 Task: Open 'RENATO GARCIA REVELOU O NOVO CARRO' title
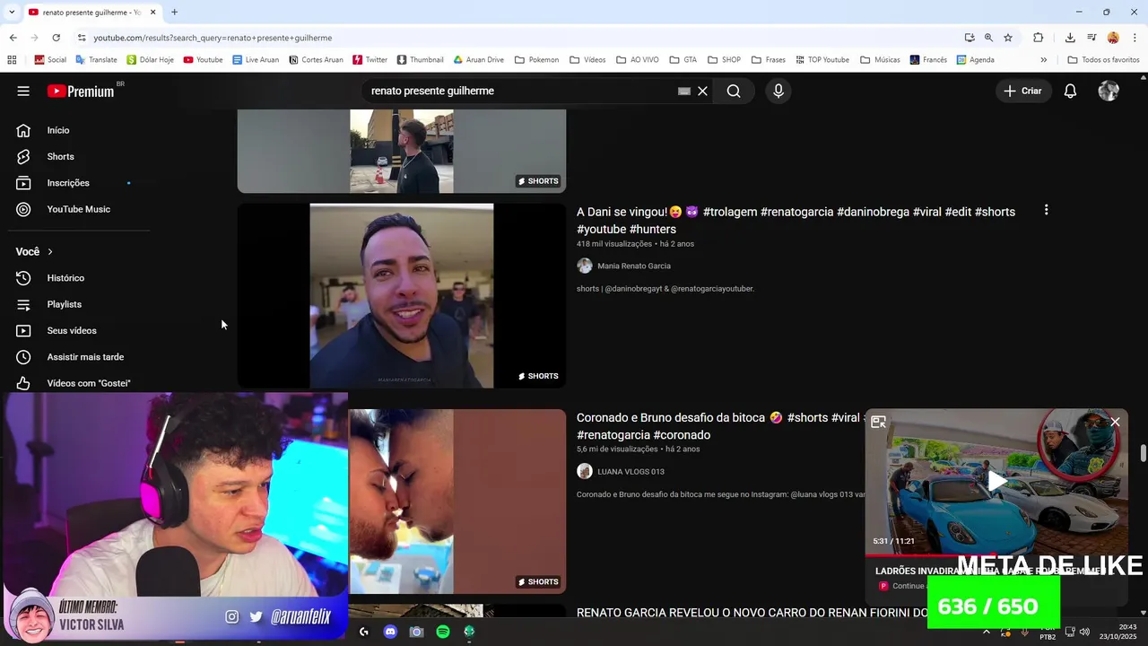click(x=752, y=613)
